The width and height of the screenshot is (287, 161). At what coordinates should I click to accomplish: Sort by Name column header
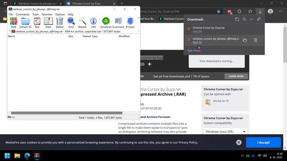pos(11,36)
